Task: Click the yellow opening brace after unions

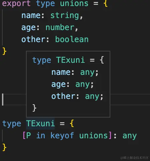Action: pyautogui.click(x=105, y=3)
